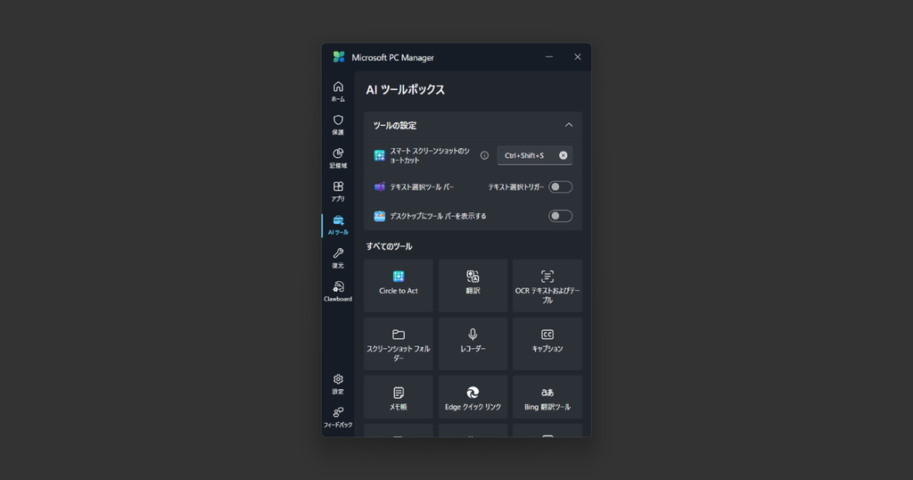Click the info icon next to smart screenshot shortcut

484,155
